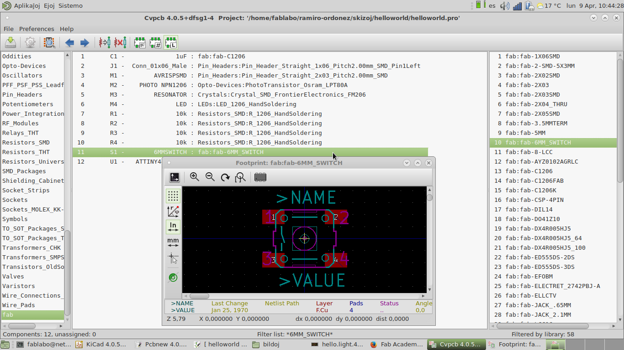Select the Potentiometers library
The image size is (624, 350).
pyautogui.click(x=33, y=104)
